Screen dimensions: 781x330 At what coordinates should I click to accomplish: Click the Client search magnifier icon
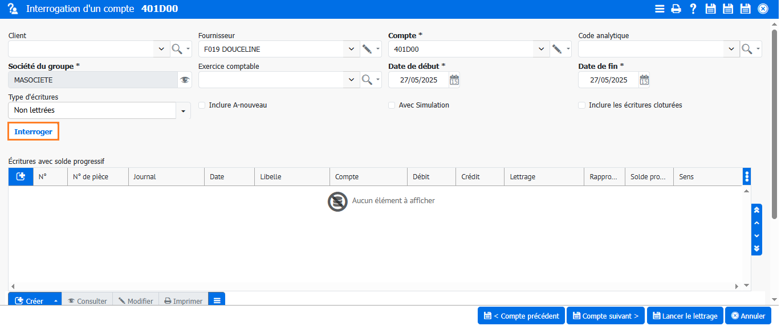coord(177,49)
